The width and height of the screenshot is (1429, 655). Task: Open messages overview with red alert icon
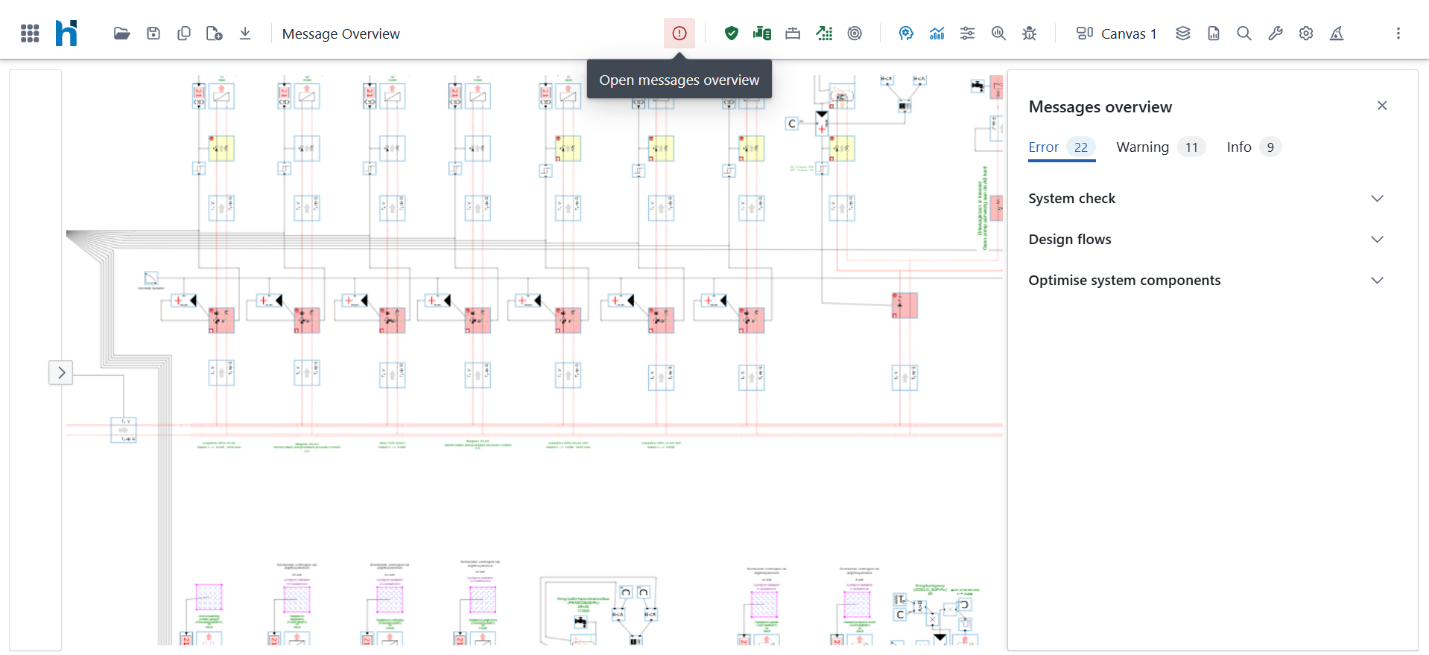pyautogui.click(x=679, y=33)
